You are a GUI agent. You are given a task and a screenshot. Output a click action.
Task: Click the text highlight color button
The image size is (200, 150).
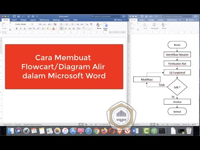click(x=48, y=28)
